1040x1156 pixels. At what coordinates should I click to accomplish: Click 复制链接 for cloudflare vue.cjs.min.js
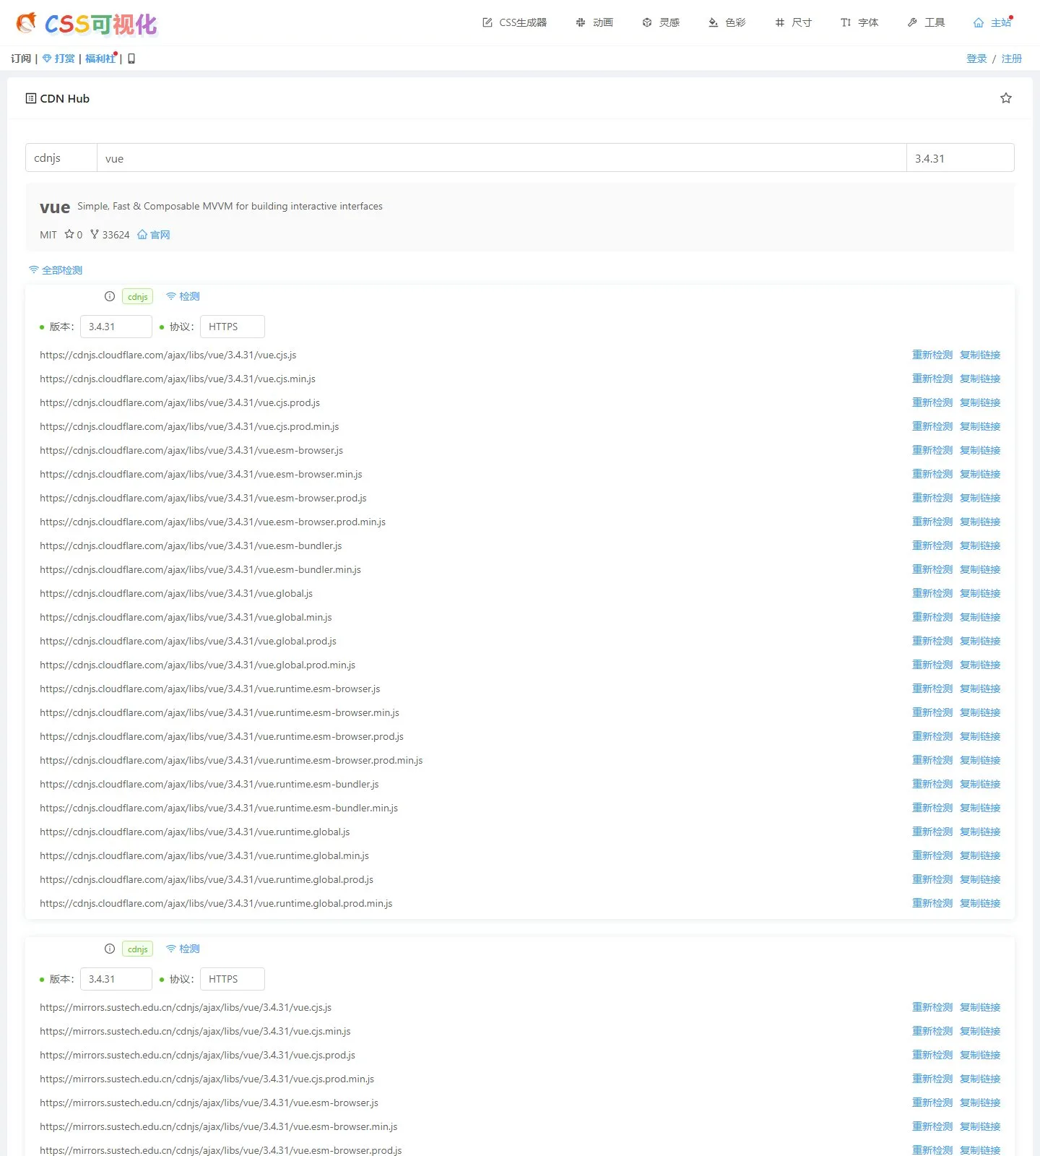[980, 379]
